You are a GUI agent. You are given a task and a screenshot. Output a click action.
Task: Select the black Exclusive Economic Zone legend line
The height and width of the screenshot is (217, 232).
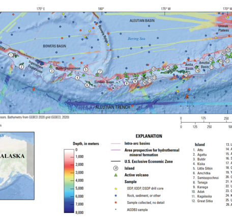[x=115, y=161]
